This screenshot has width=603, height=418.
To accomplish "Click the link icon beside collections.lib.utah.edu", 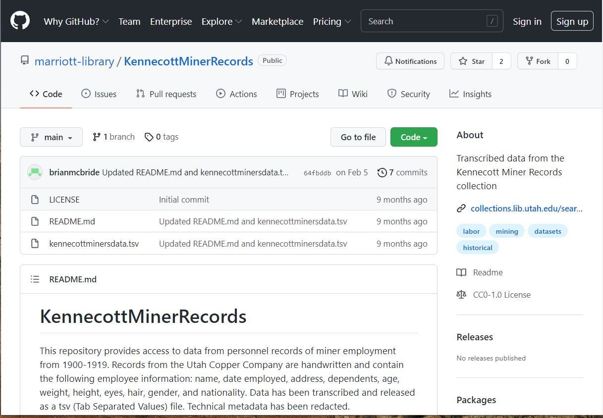I will point(461,209).
